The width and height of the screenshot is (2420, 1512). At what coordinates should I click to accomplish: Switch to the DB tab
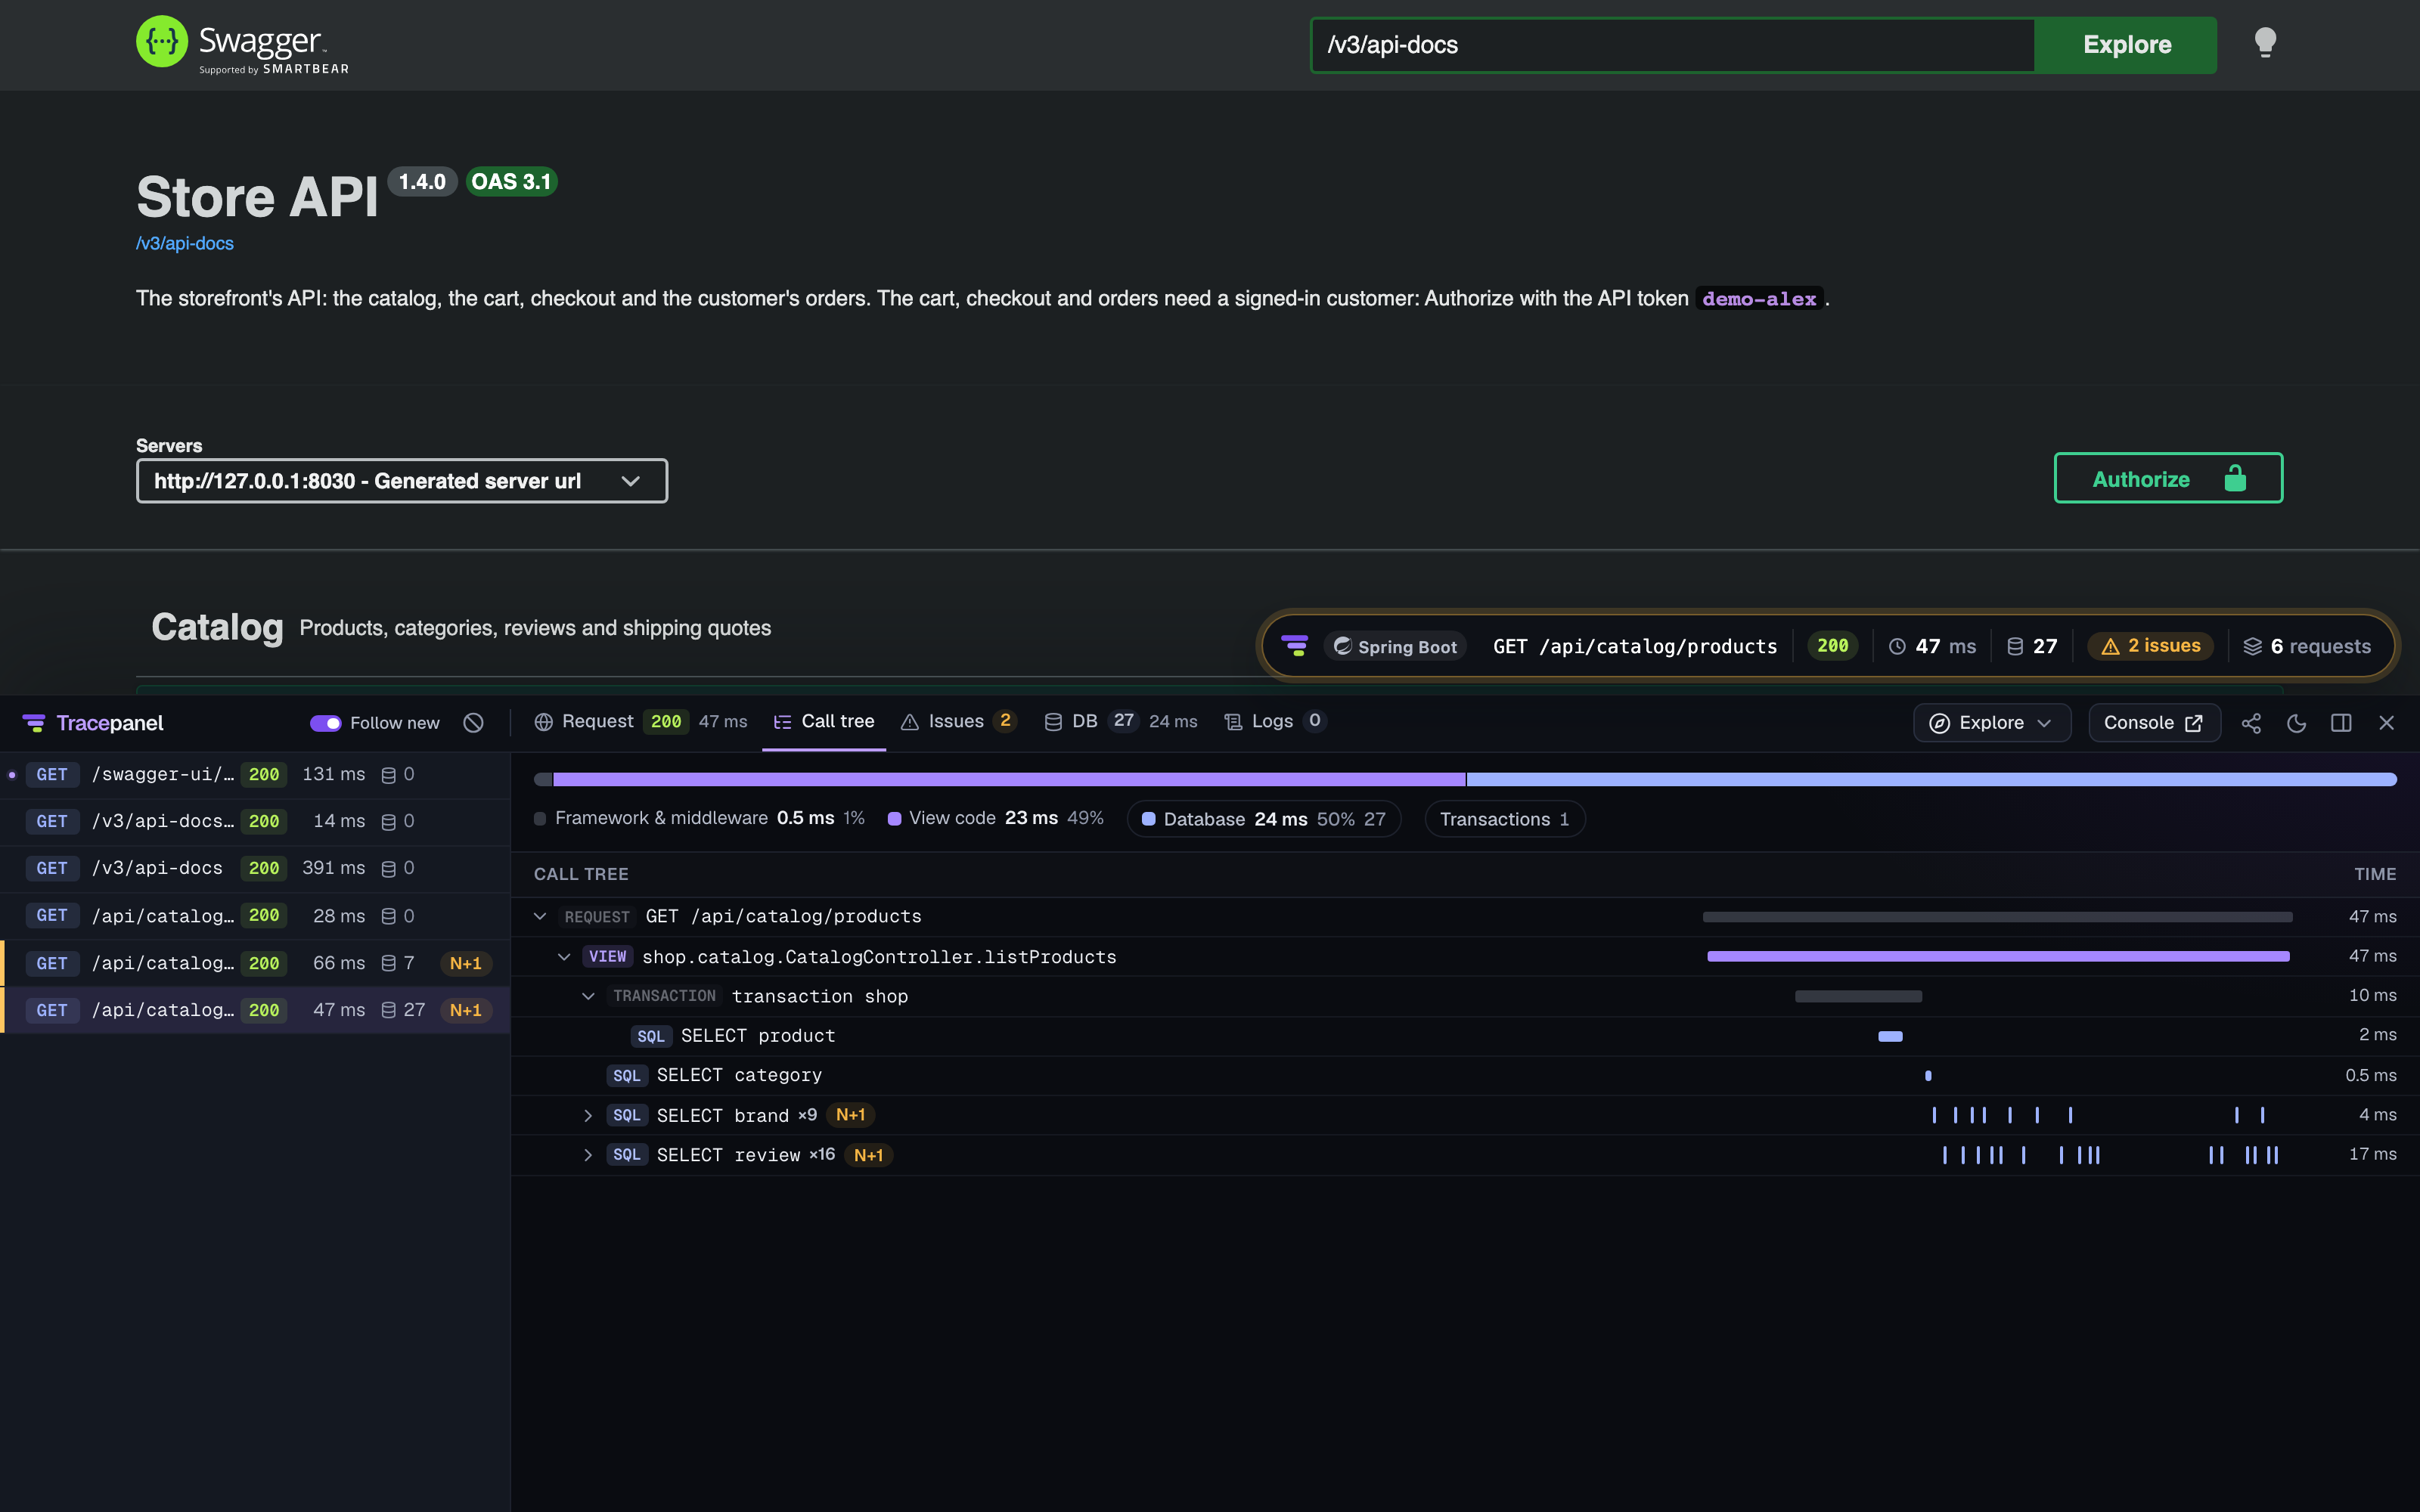tap(1120, 721)
